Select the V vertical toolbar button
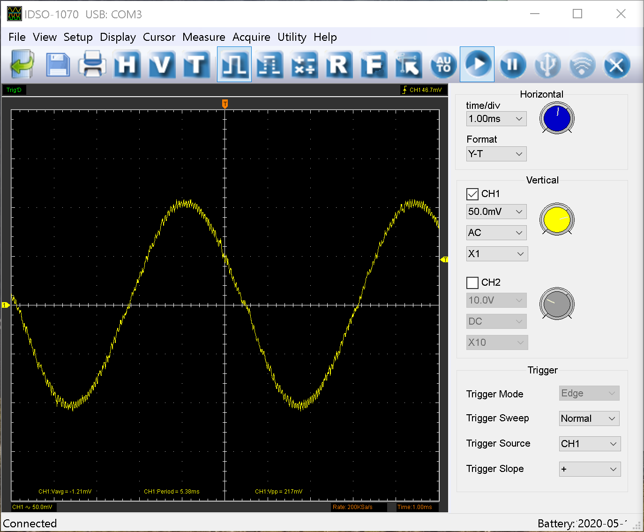644x532 pixels. coord(162,64)
